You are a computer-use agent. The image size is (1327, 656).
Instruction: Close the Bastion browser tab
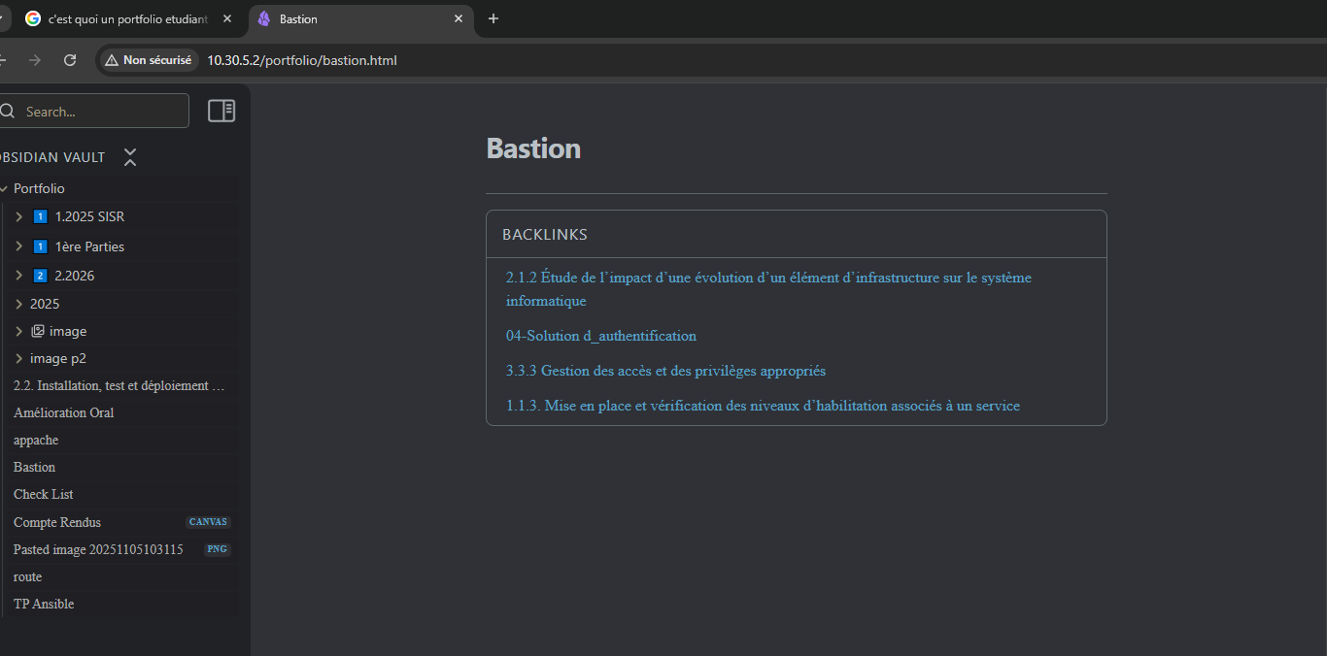click(459, 18)
